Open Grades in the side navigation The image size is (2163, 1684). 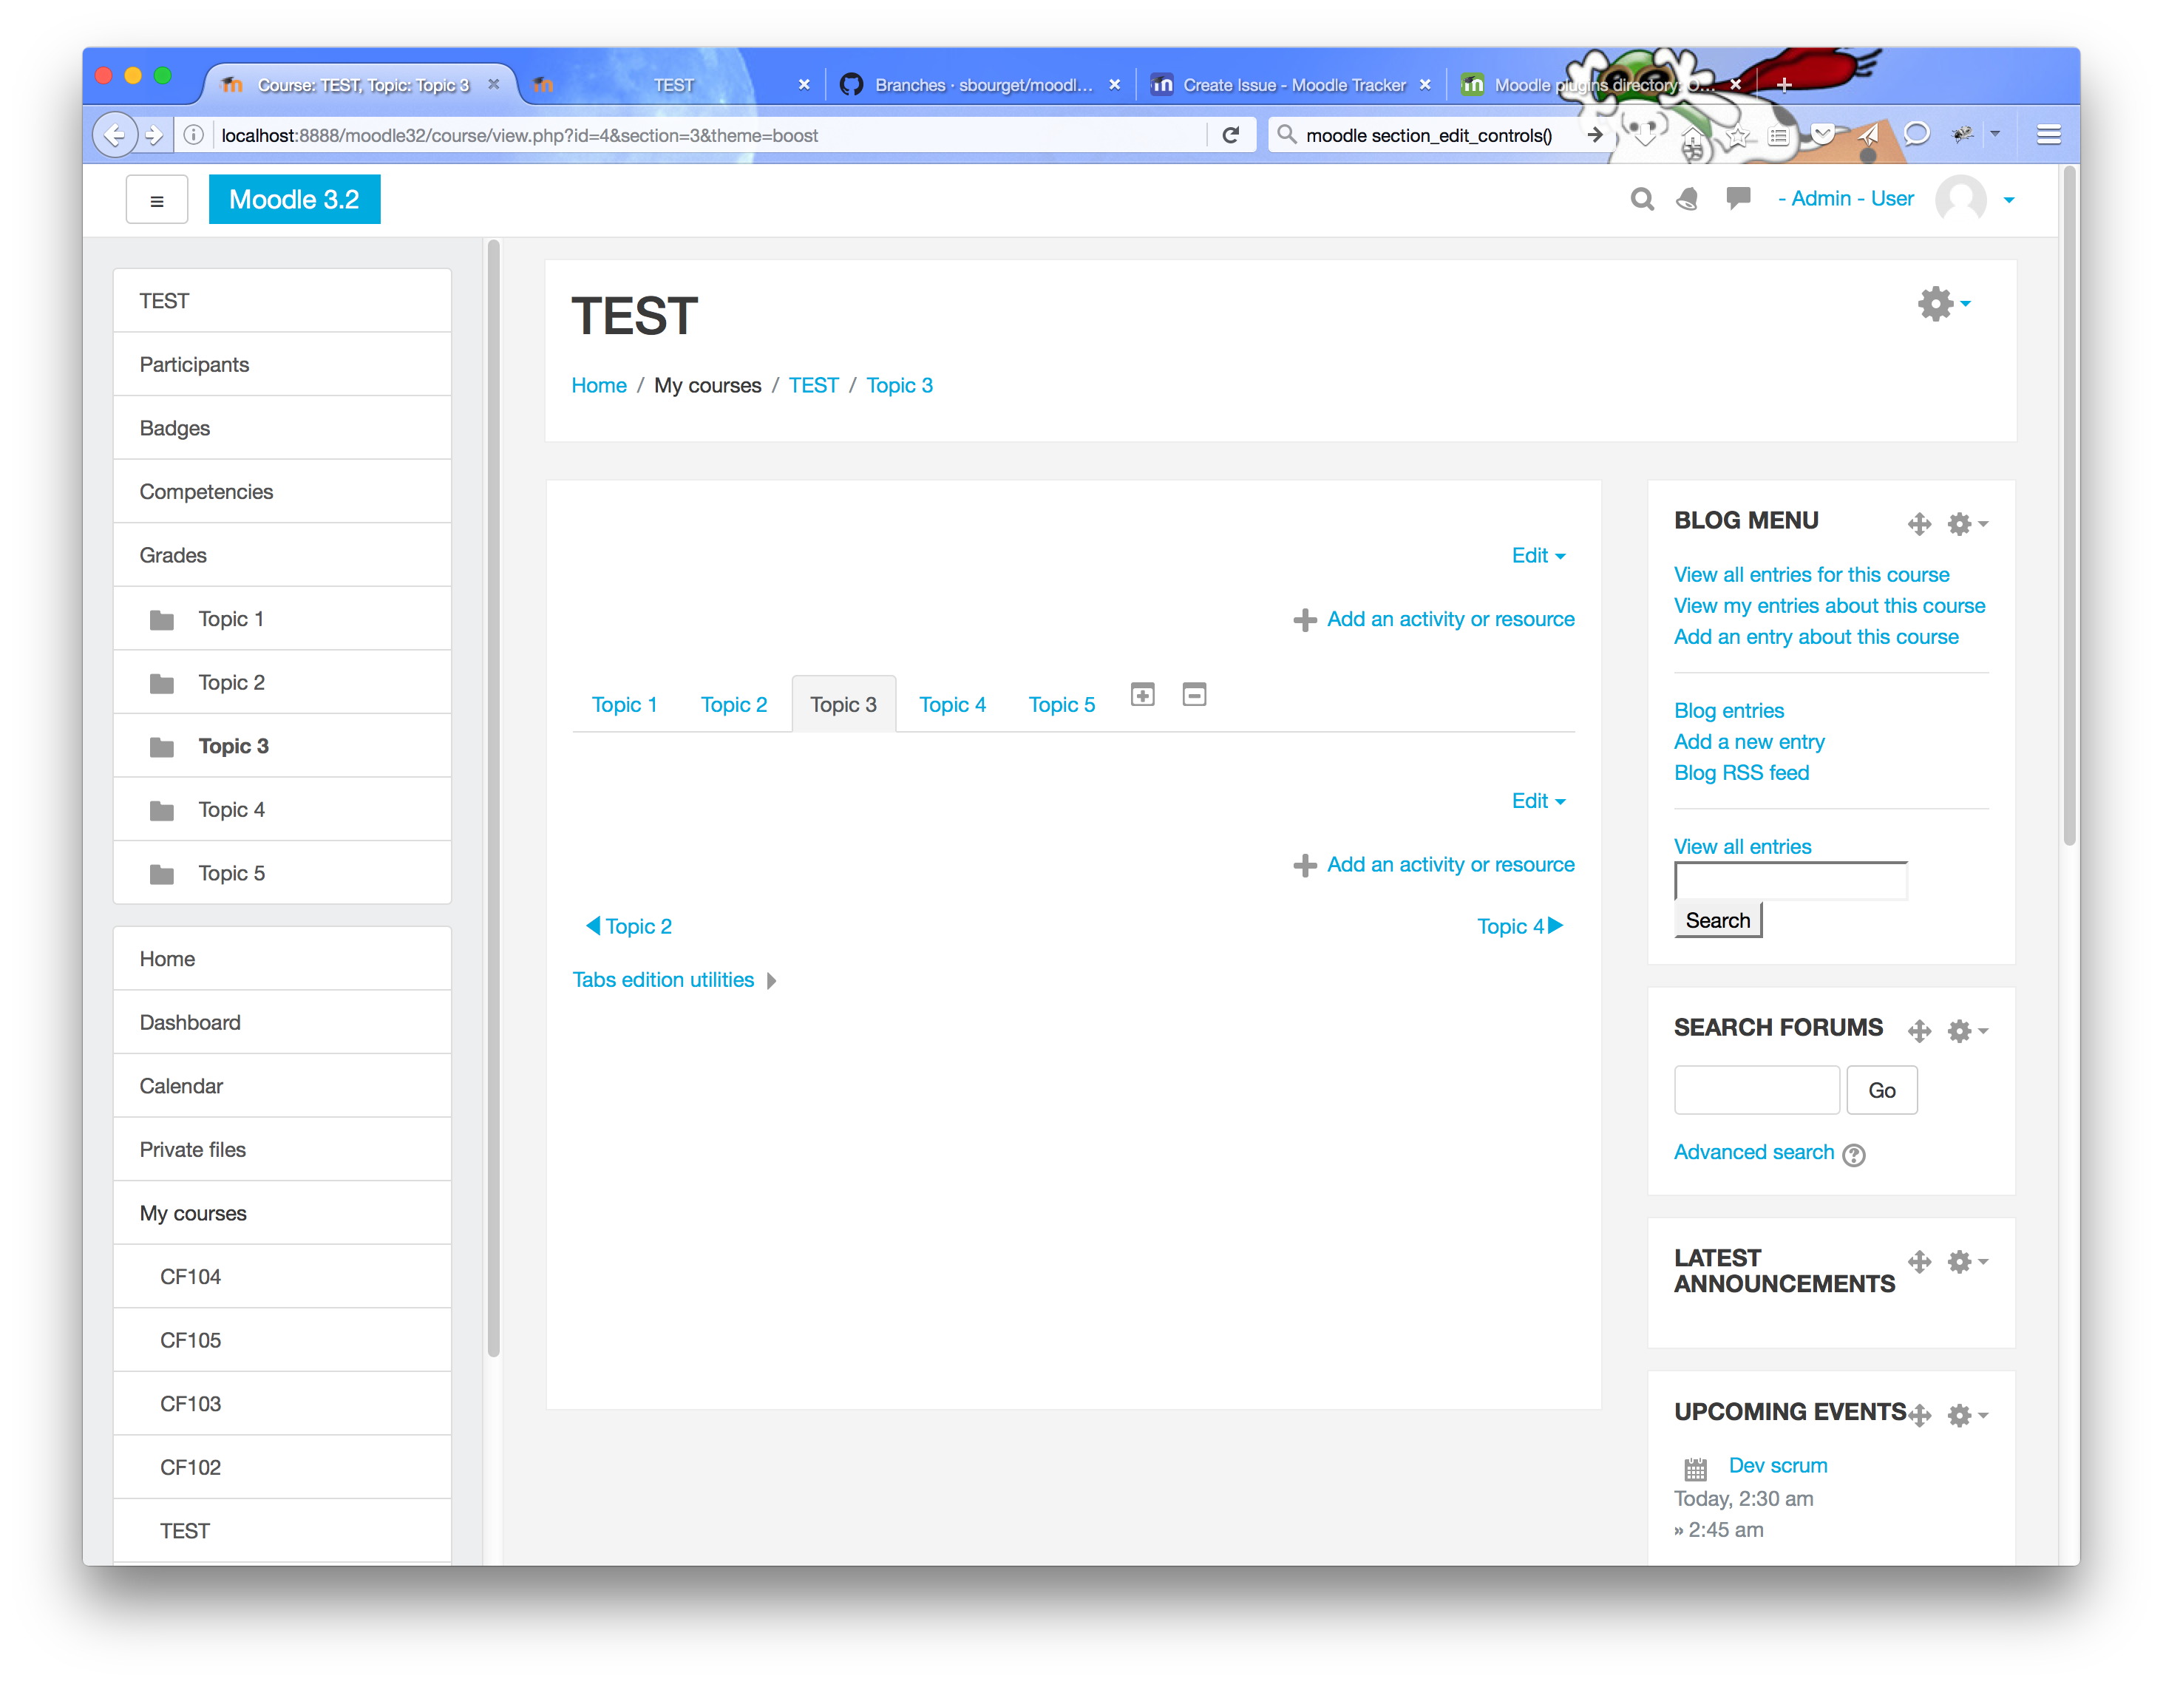click(x=282, y=554)
